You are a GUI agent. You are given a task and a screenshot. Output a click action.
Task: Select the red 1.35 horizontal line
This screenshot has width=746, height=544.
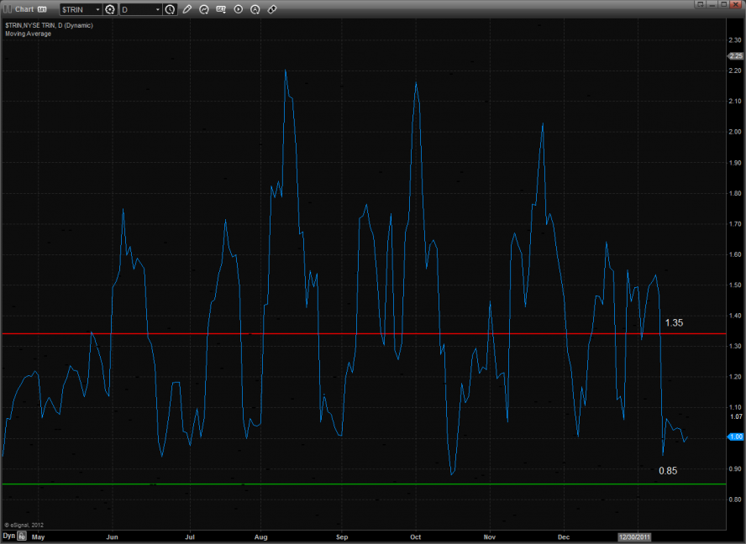364,334
